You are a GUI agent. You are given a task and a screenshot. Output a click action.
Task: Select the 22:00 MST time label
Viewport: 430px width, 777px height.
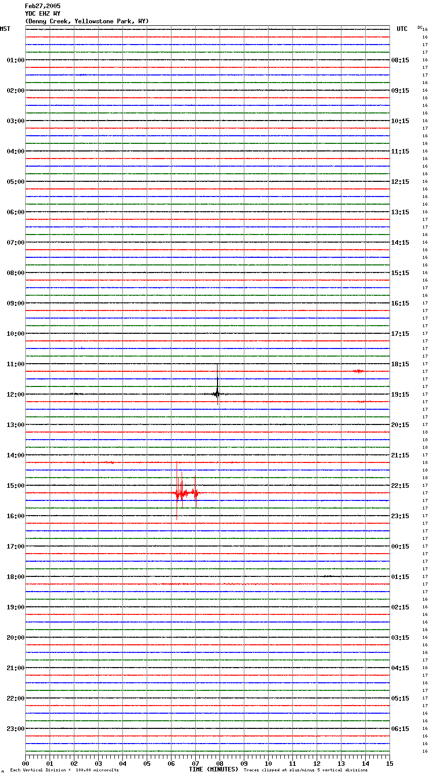[16, 698]
